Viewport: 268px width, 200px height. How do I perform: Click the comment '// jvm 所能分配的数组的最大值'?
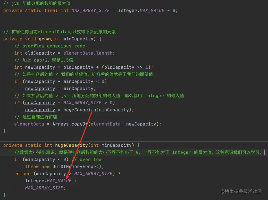tap(37, 3)
